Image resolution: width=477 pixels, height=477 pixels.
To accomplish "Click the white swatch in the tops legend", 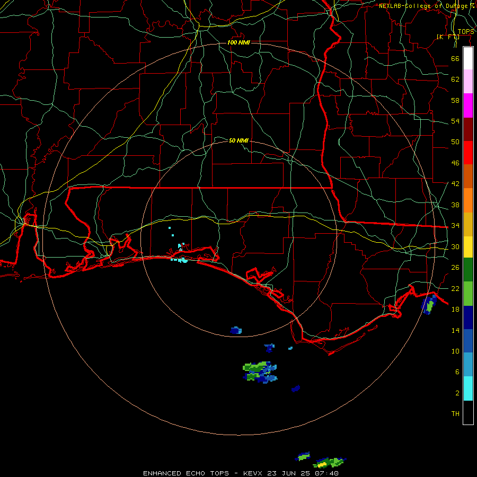I will click(x=468, y=58).
